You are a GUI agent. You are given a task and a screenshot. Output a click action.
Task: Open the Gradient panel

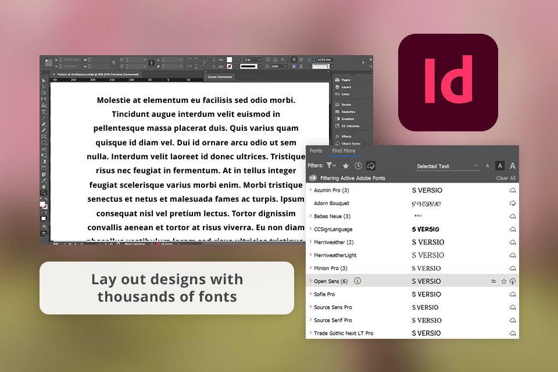345,119
